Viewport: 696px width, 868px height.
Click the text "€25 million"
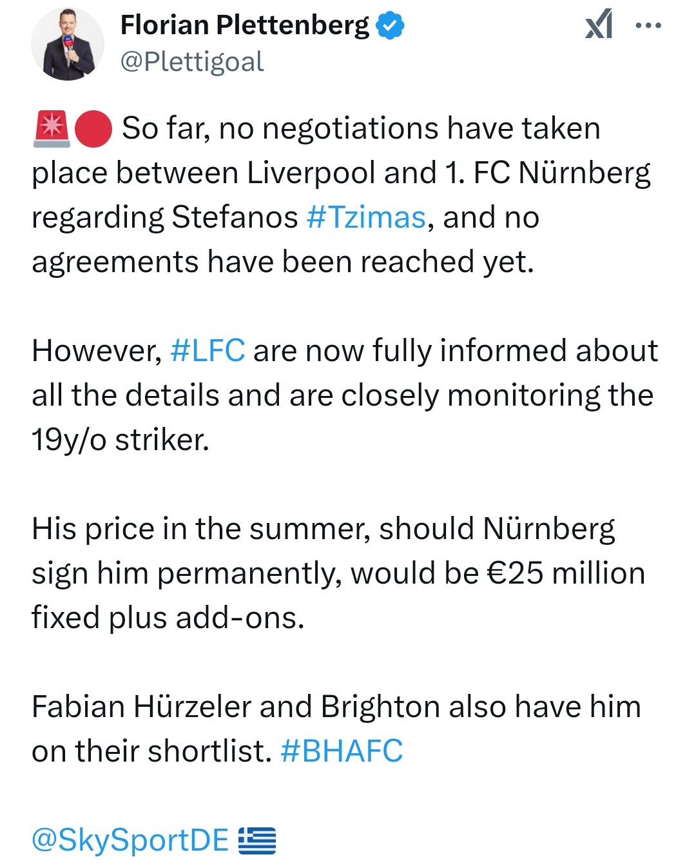(566, 573)
